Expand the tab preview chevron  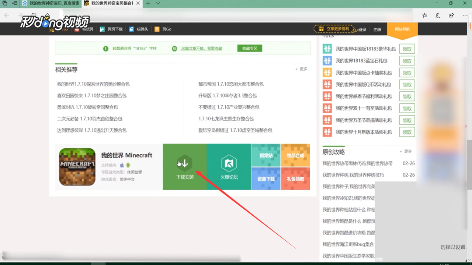tap(158, 3)
